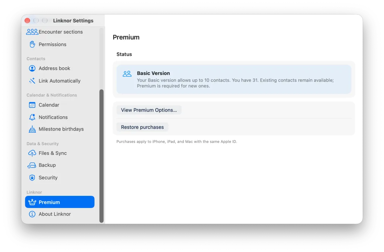Click the 'Purchases apply to iPhone' note
Screen dimensions: 384x252
click(x=177, y=142)
